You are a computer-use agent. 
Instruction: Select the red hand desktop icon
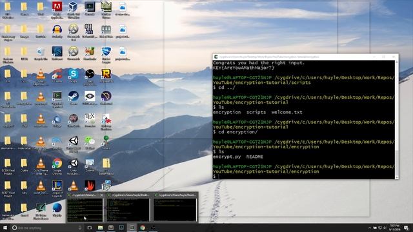pyautogui.click(x=90, y=186)
